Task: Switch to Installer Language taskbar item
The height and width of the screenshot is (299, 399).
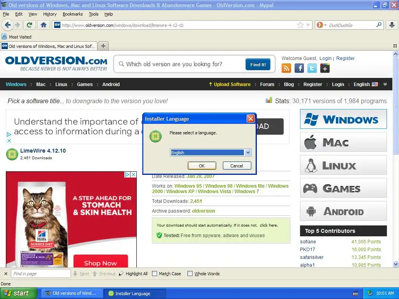Action: tap(134, 294)
